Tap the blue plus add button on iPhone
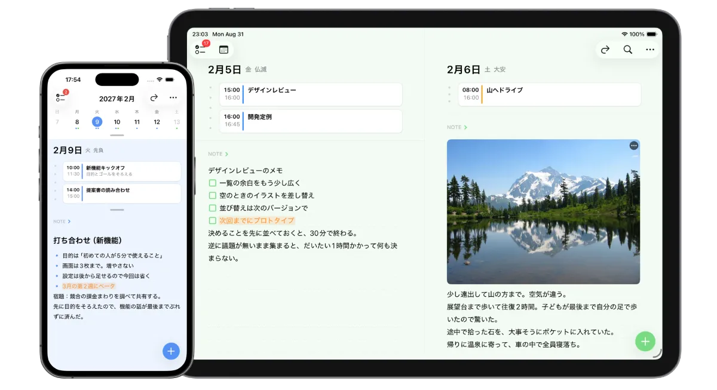 pos(171,351)
